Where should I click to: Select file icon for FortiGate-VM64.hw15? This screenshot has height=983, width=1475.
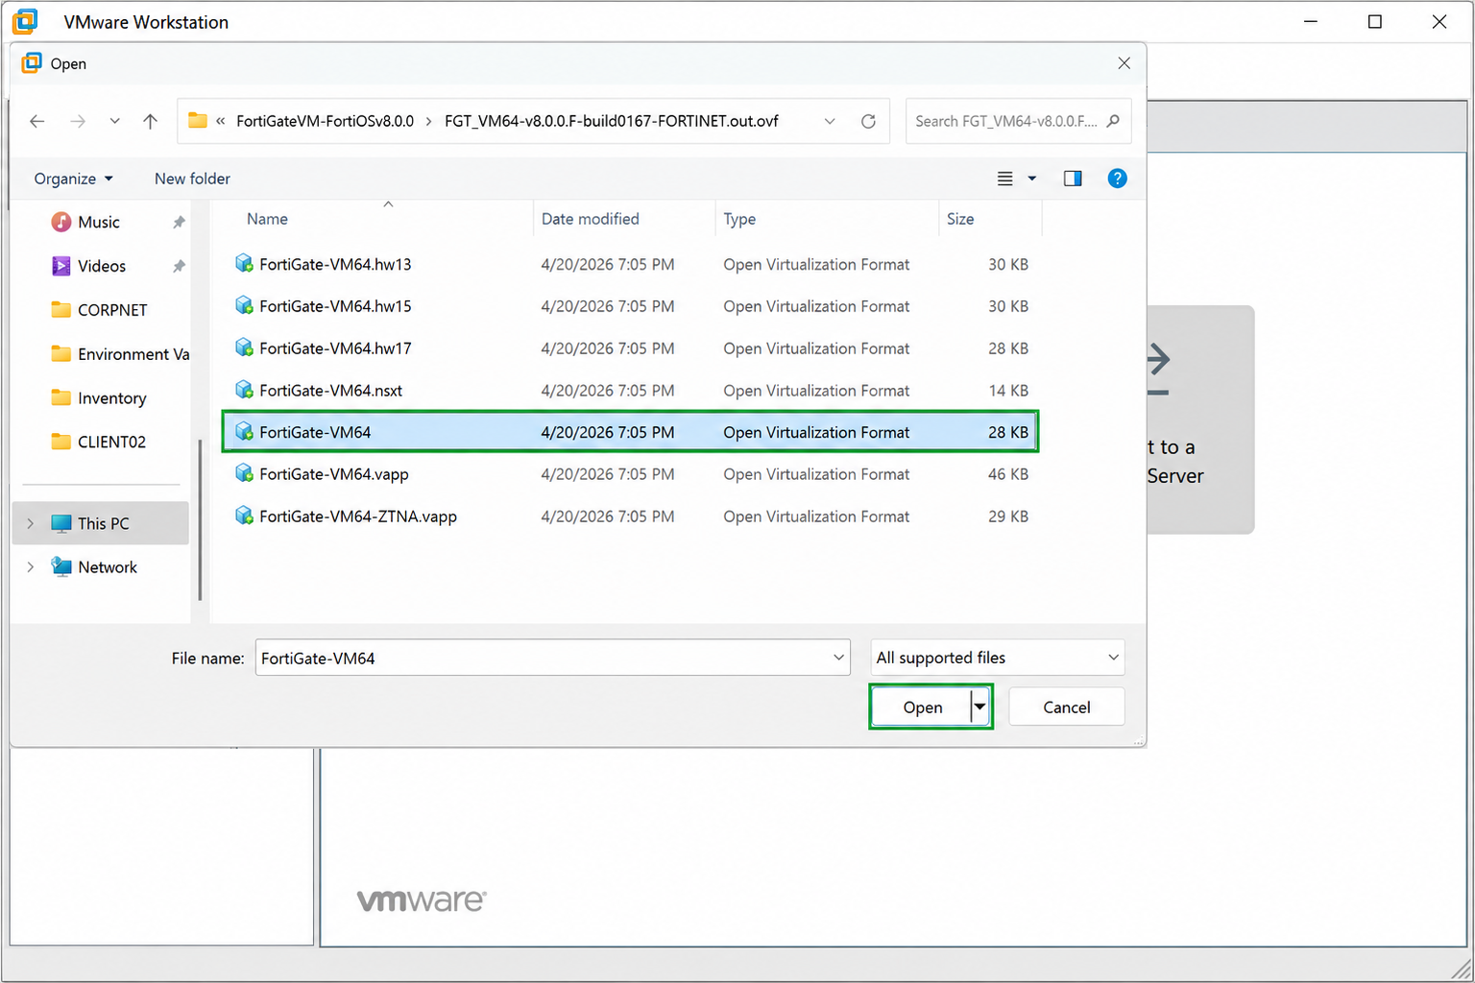click(244, 306)
